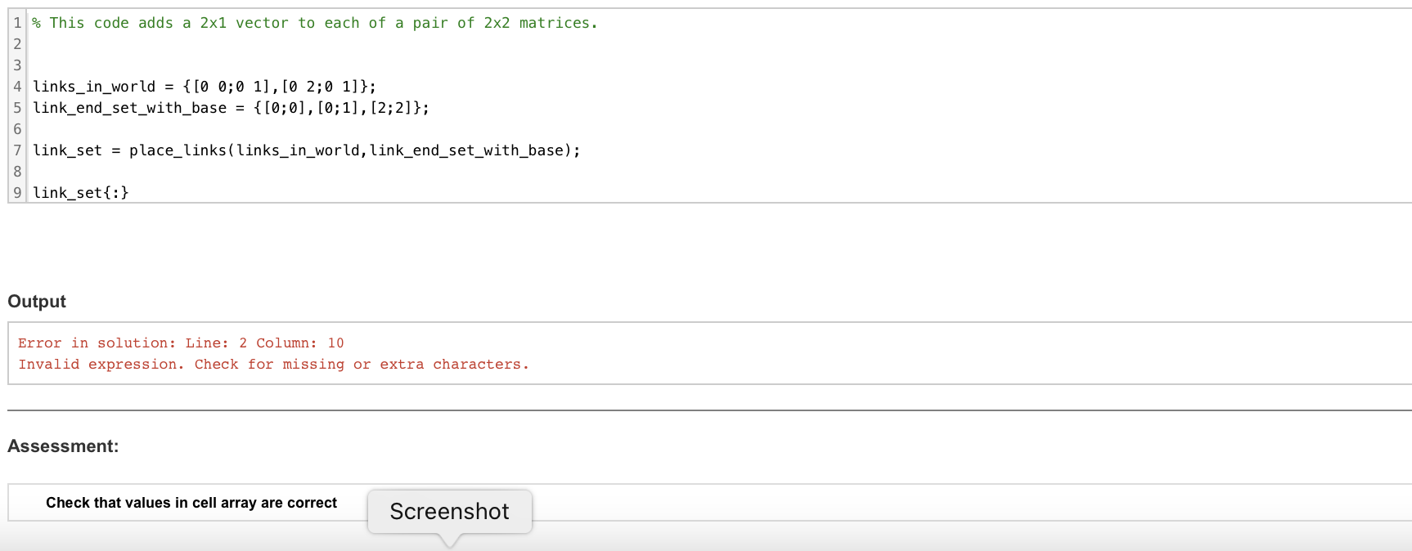
Task: Click the 'Invalid expression' error text
Action: tap(274, 365)
